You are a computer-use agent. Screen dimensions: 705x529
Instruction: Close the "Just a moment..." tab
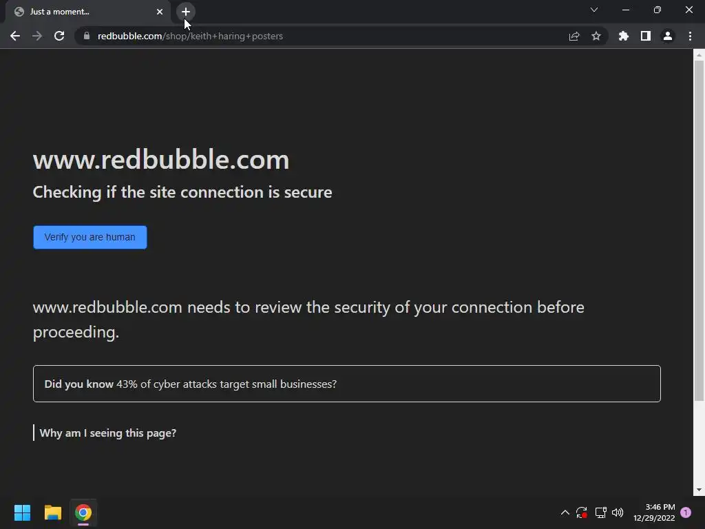pos(160,12)
